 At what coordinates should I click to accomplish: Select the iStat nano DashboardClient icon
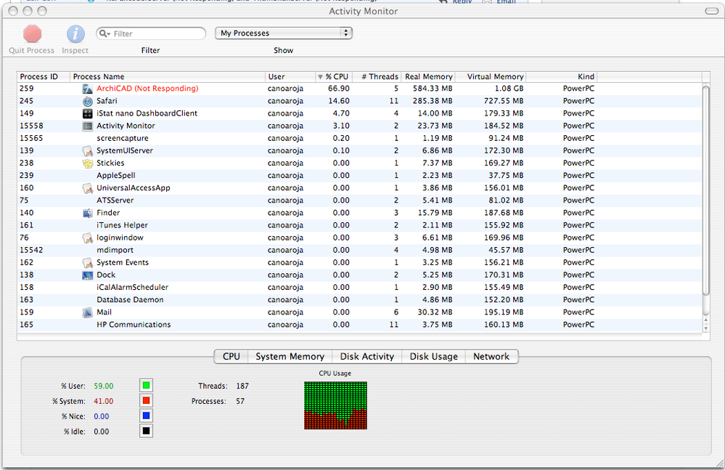click(87, 113)
